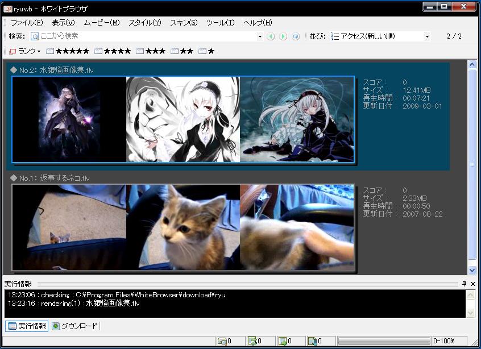Filter by four-star rank
This screenshot has height=349, width=481.
point(113,51)
